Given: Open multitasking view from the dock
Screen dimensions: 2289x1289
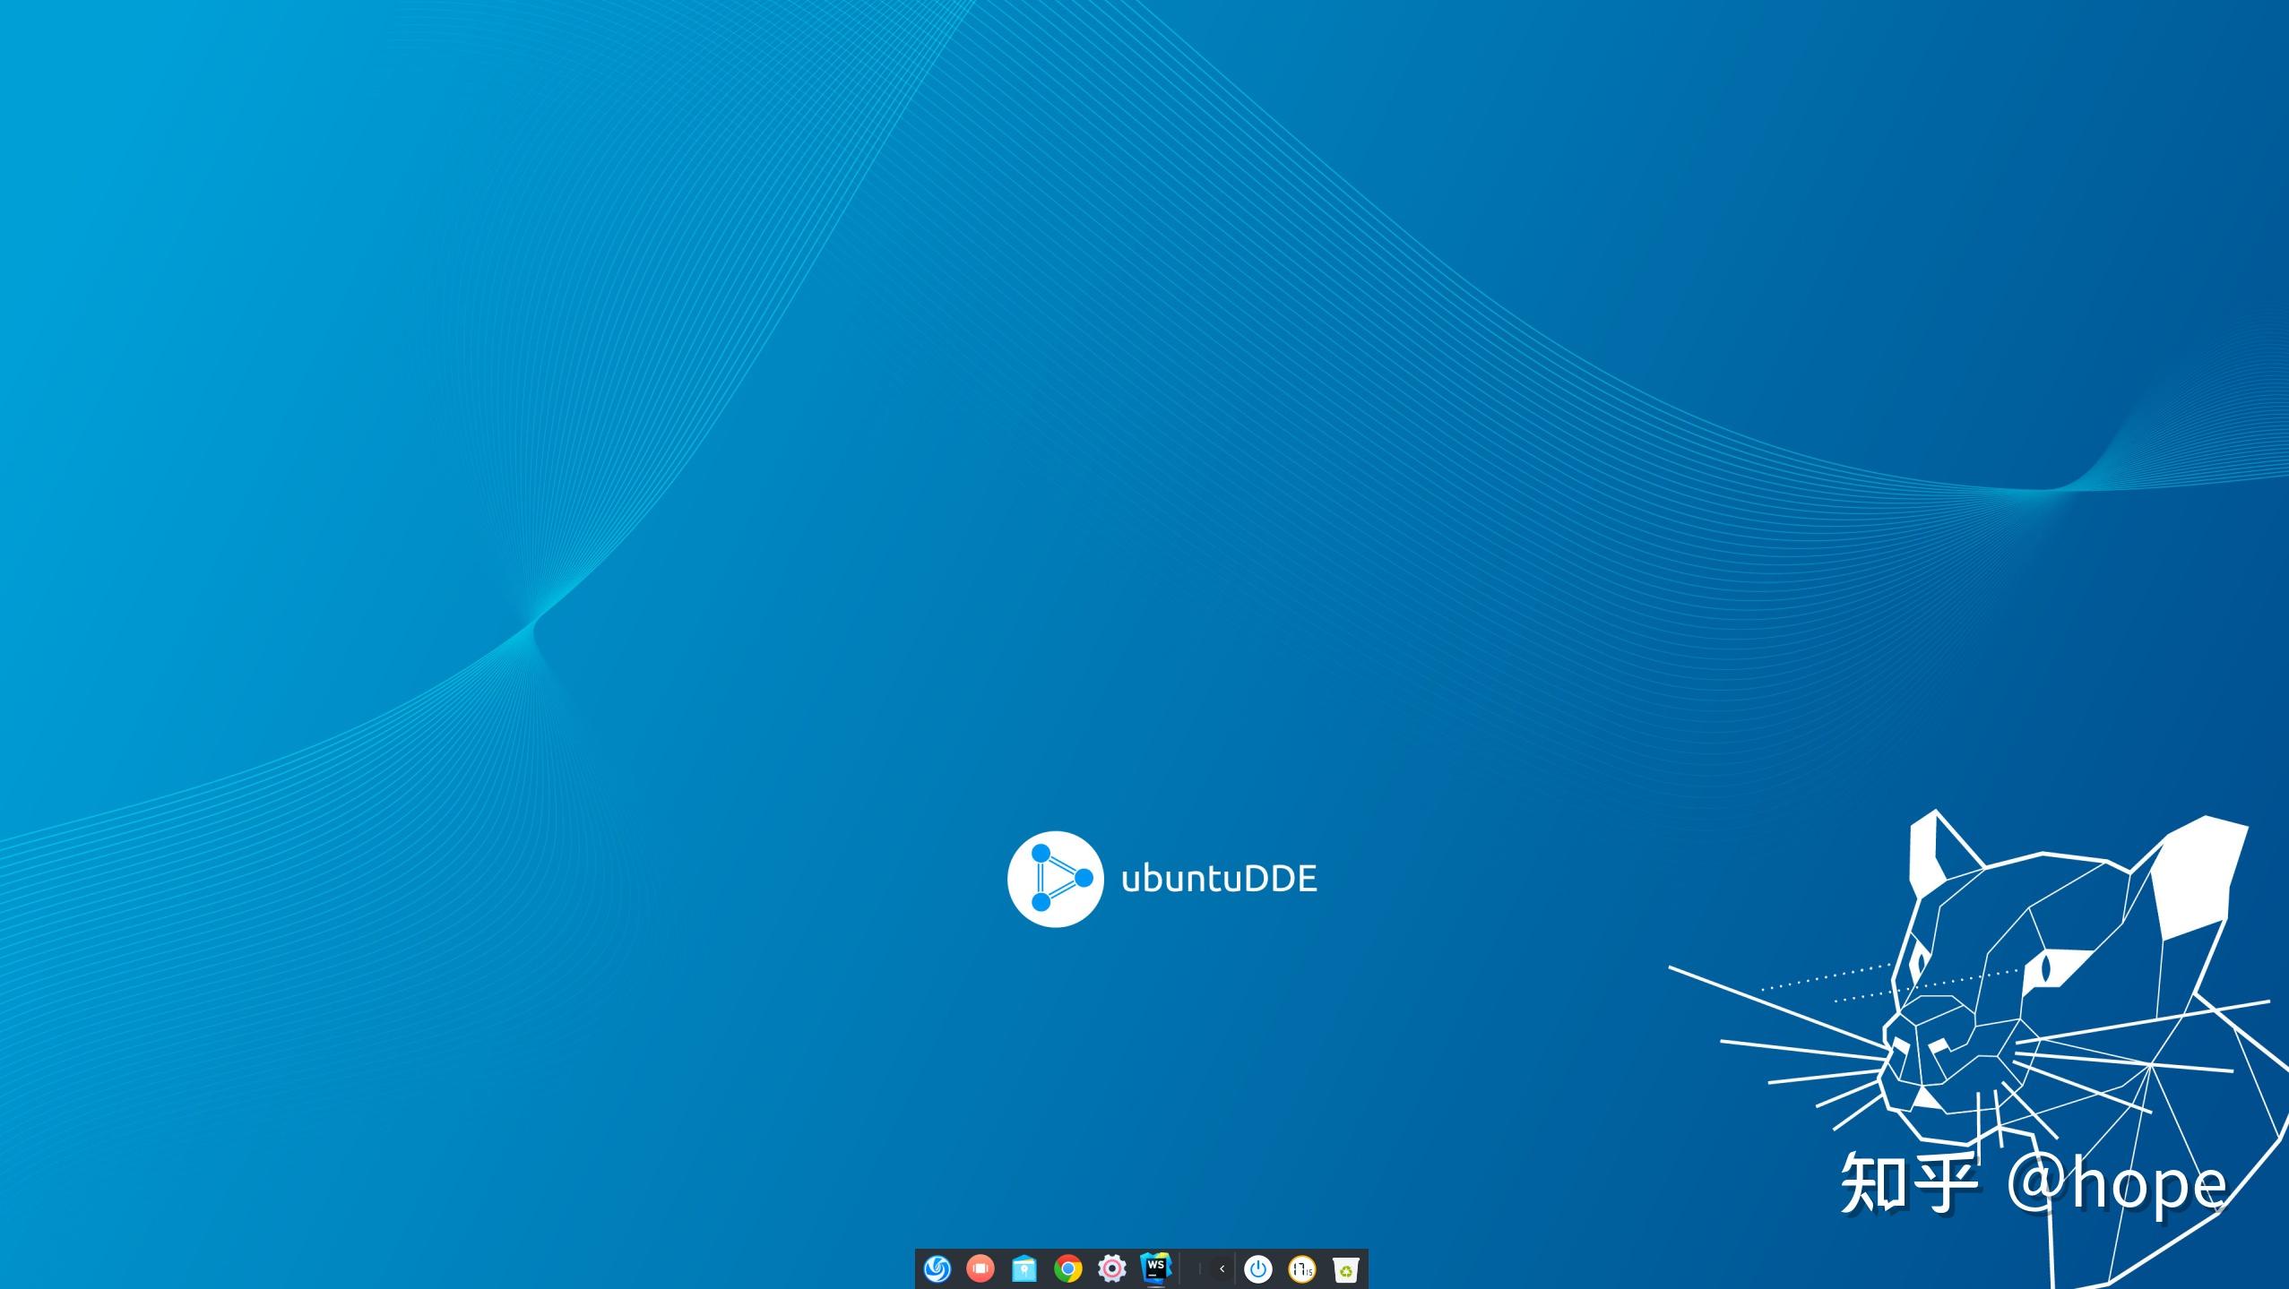Looking at the screenshot, I should (981, 1269).
